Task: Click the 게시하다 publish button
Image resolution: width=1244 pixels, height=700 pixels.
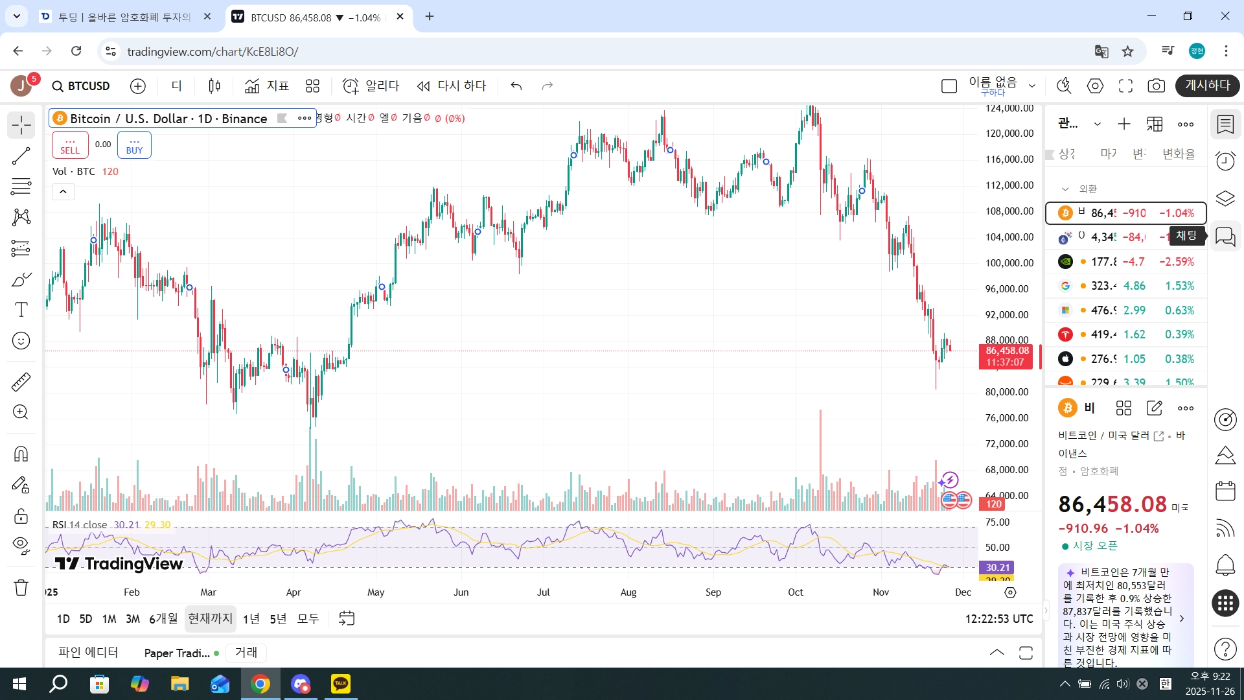Action: [x=1207, y=86]
